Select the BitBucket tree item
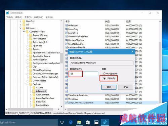 41,102
